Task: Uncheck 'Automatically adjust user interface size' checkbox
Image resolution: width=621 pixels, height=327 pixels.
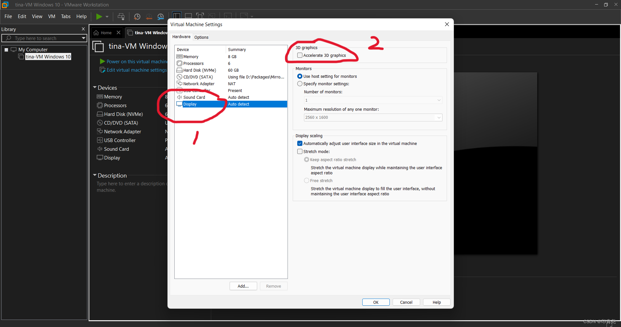Action: tap(300, 144)
